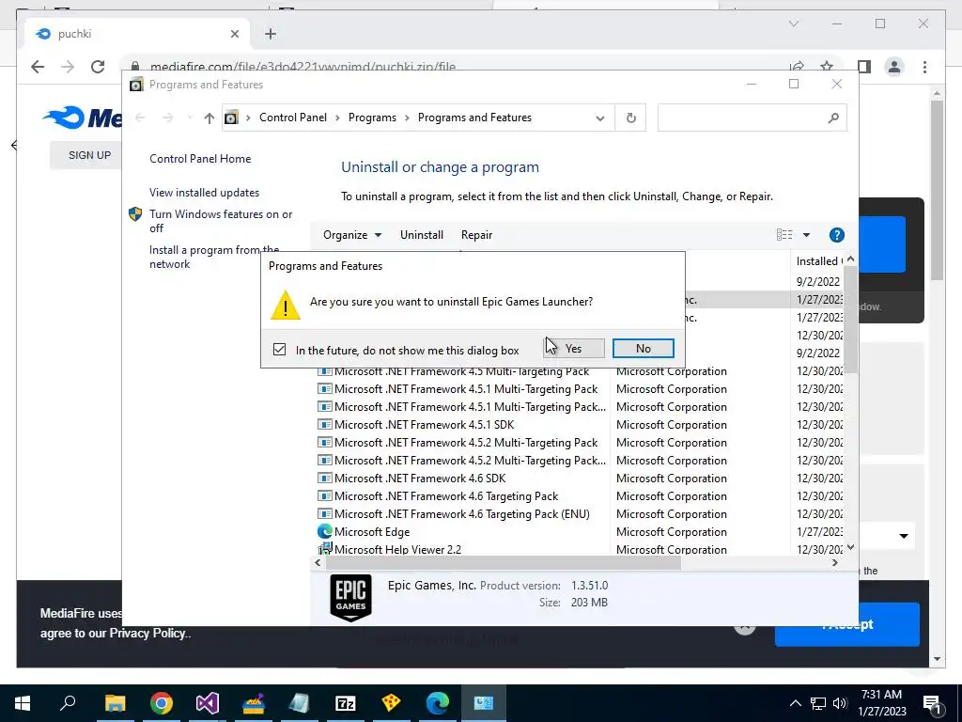Open a new Chrome tab
This screenshot has height=722, width=962.
click(271, 34)
